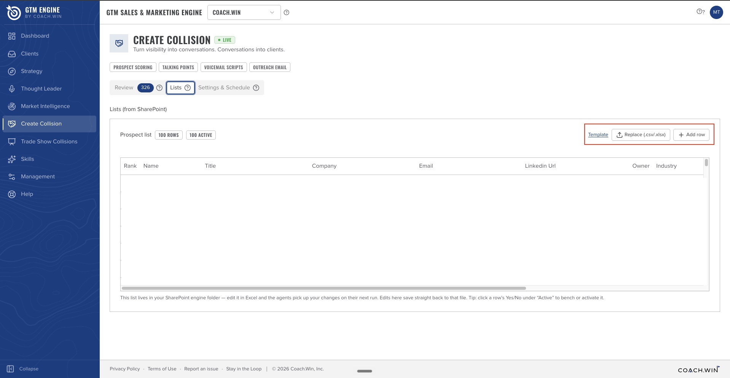Click the Replace (.csv/.xlsx) button
The height and width of the screenshot is (378, 730).
(641, 135)
